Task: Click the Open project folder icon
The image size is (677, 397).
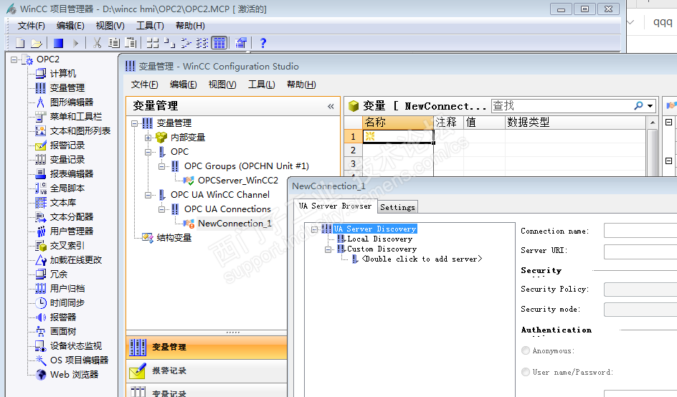Action: (x=37, y=43)
